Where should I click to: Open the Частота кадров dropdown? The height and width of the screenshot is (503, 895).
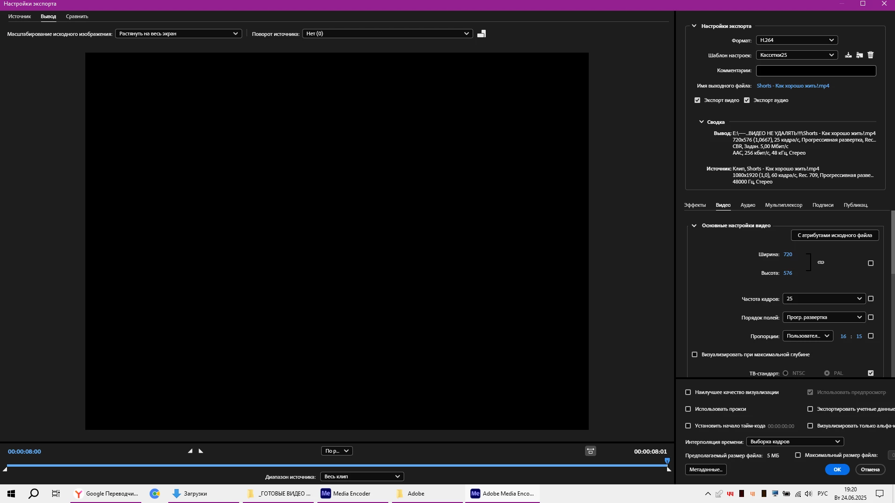[824, 299]
